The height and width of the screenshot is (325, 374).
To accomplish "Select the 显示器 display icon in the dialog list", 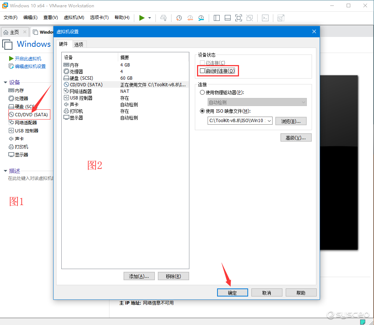I will tap(66, 118).
